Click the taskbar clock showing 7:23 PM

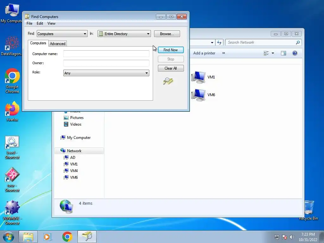pyautogui.click(x=308, y=237)
